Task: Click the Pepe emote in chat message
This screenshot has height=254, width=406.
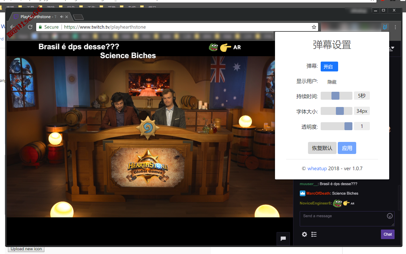Action: tap(337, 203)
